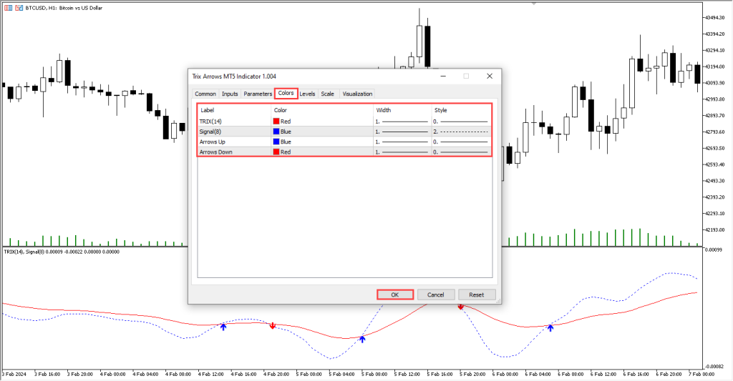The width and height of the screenshot is (733, 381).
Task: Click the Width column header
Action: click(402, 110)
